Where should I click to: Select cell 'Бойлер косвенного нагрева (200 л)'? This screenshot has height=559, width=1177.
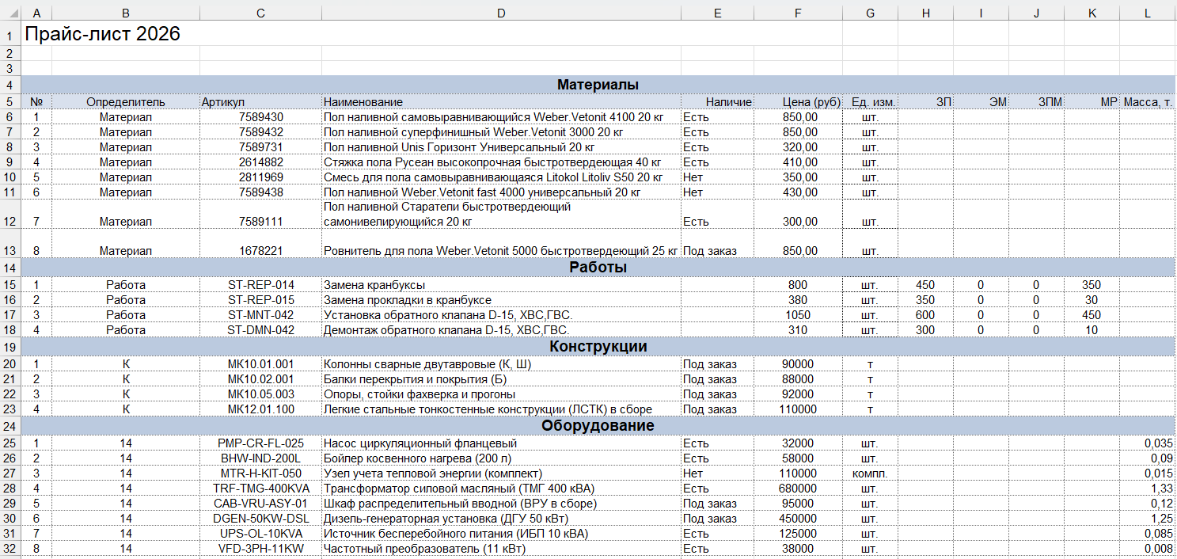pos(501,458)
